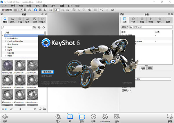Image resolution: width=174 pixels, height=123 pixels.
Task: Switch to 颜色 tab in Library panel
Action: pyautogui.click(x=12, y=20)
